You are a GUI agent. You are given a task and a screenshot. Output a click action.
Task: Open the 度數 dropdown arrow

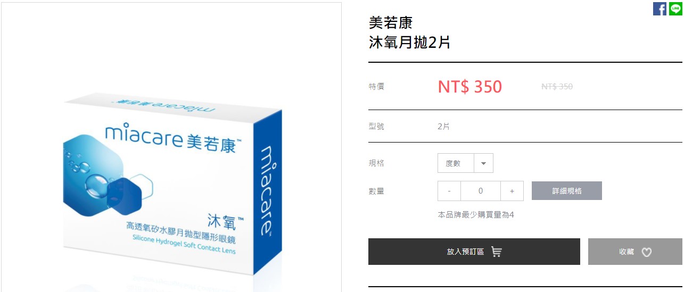point(483,163)
